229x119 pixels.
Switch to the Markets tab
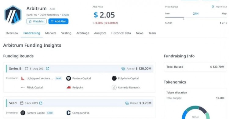pos(51,33)
